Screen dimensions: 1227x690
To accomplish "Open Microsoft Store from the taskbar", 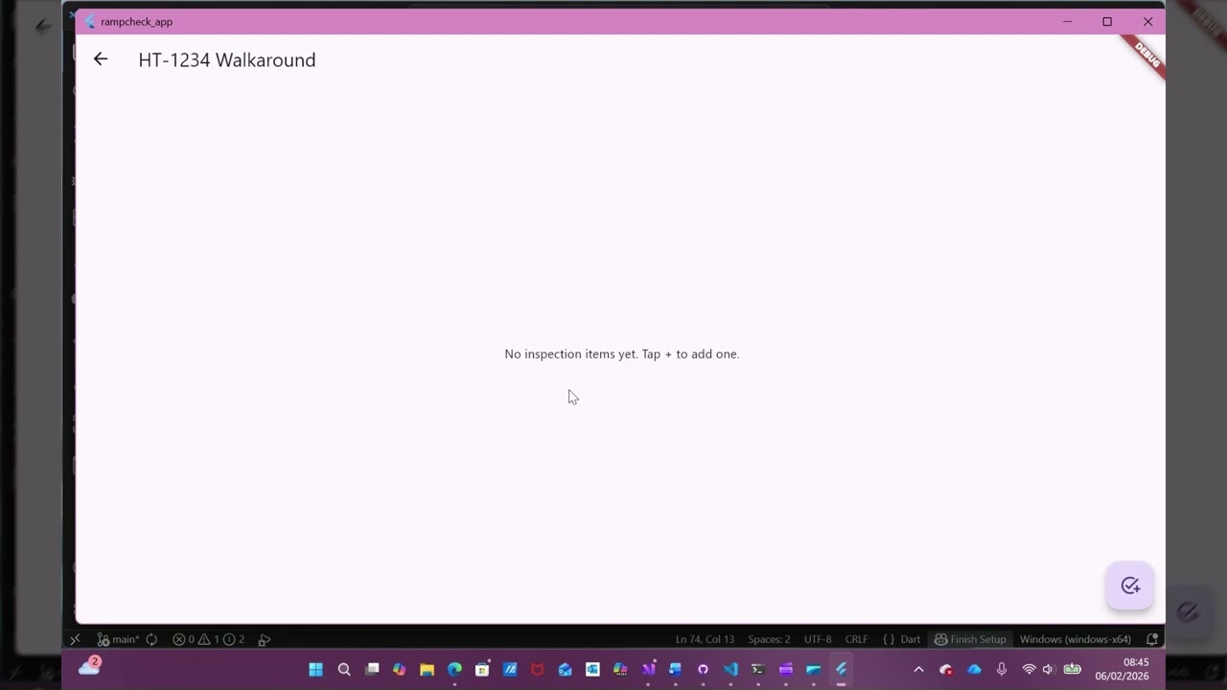I will pos(482,669).
